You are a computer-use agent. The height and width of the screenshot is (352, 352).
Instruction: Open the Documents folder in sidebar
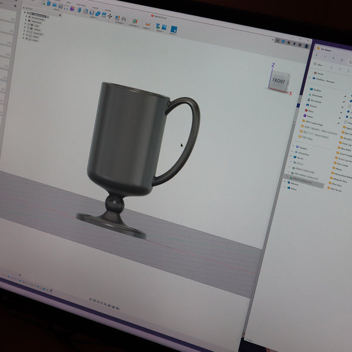coord(315,101)
